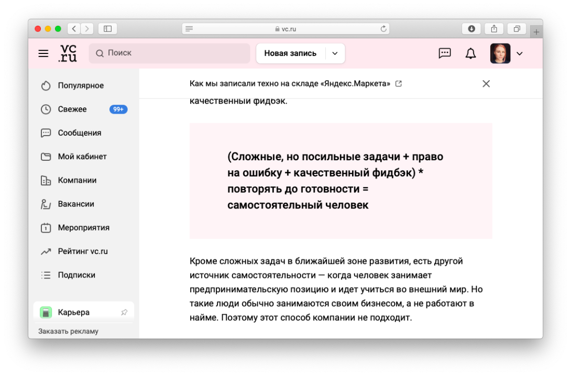Open the notifications bell

[470, 53]
